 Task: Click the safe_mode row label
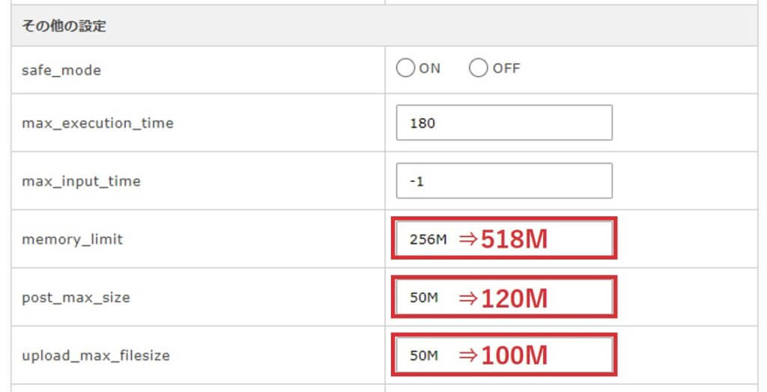61,70
